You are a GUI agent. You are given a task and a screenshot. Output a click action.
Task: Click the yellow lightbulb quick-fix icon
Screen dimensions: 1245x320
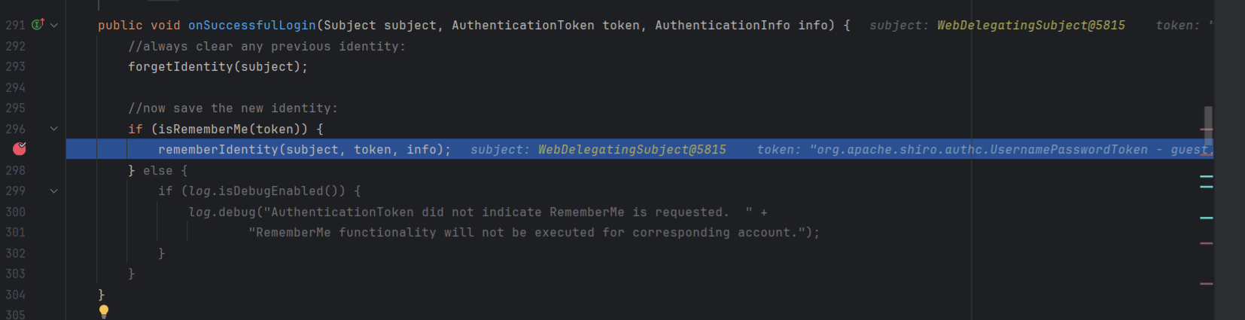pos(104,311)
